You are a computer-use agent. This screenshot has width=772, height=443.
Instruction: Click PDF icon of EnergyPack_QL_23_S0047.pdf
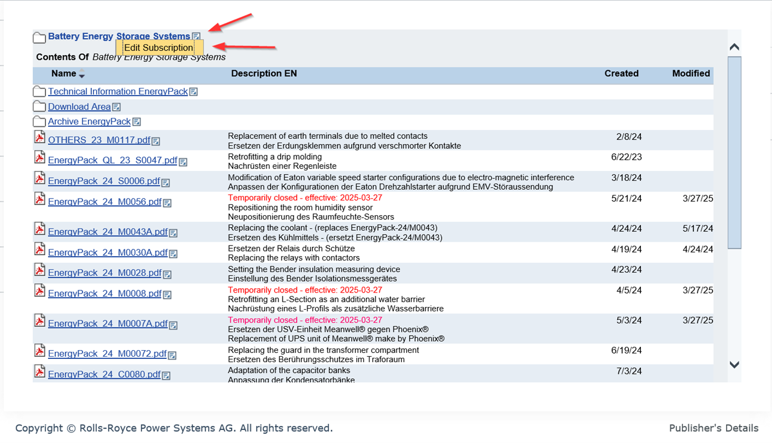(x=40, y=158)
